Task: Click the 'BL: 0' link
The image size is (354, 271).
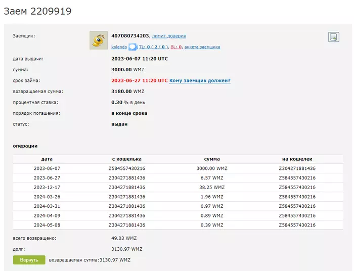Action: [x=176, y=47]
